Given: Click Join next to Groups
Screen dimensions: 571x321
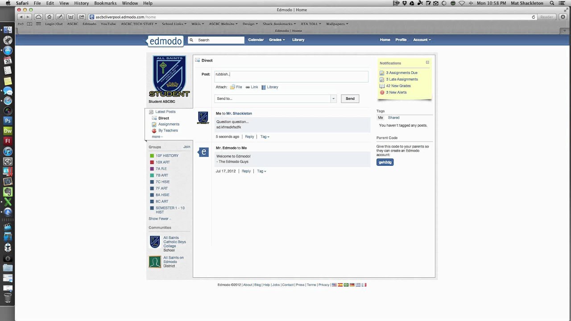Looking at the screenshot, I should click(x=186, y=147).
